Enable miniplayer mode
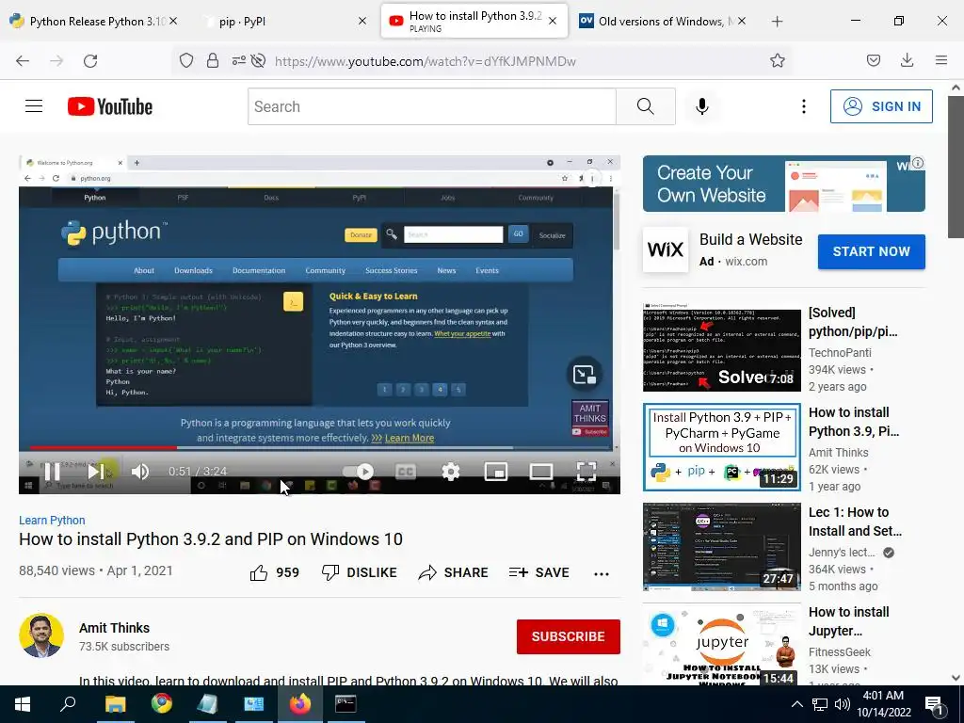This screenshot has width=964, height=723. pyautogui.click(x=496, y=472)
